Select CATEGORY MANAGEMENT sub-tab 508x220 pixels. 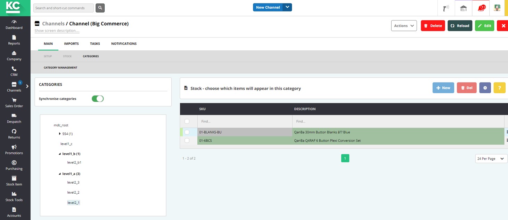60,68
